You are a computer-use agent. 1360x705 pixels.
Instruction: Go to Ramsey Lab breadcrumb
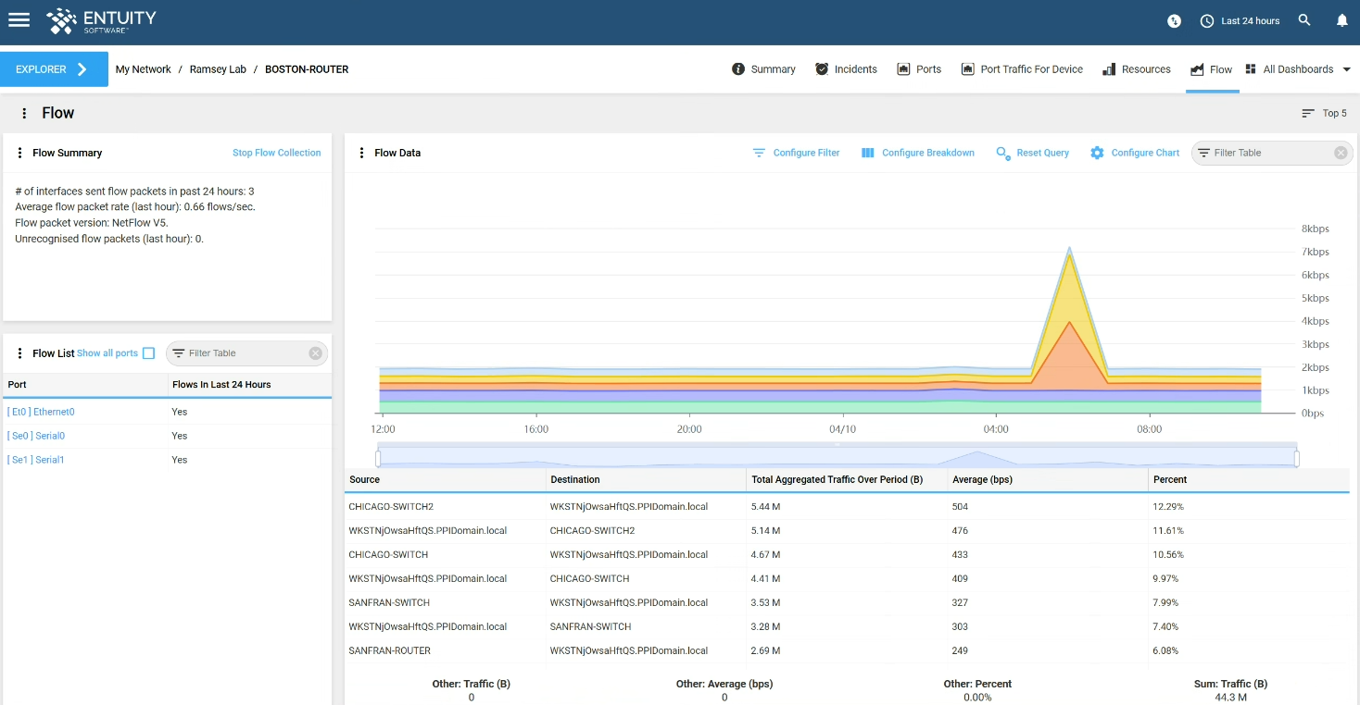click(x=218, y=69)
